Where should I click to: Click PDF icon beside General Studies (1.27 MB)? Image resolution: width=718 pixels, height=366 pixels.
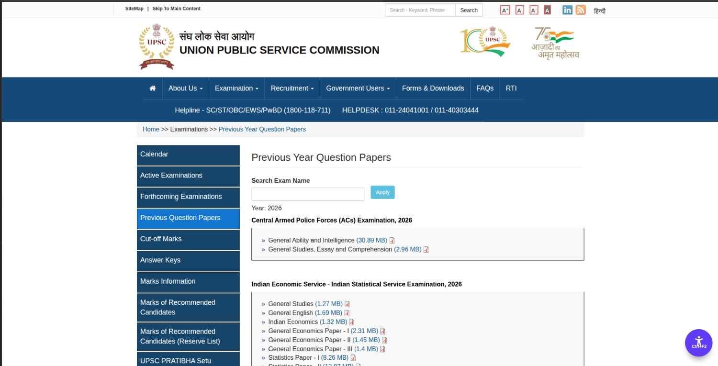[x=347, y=304]
